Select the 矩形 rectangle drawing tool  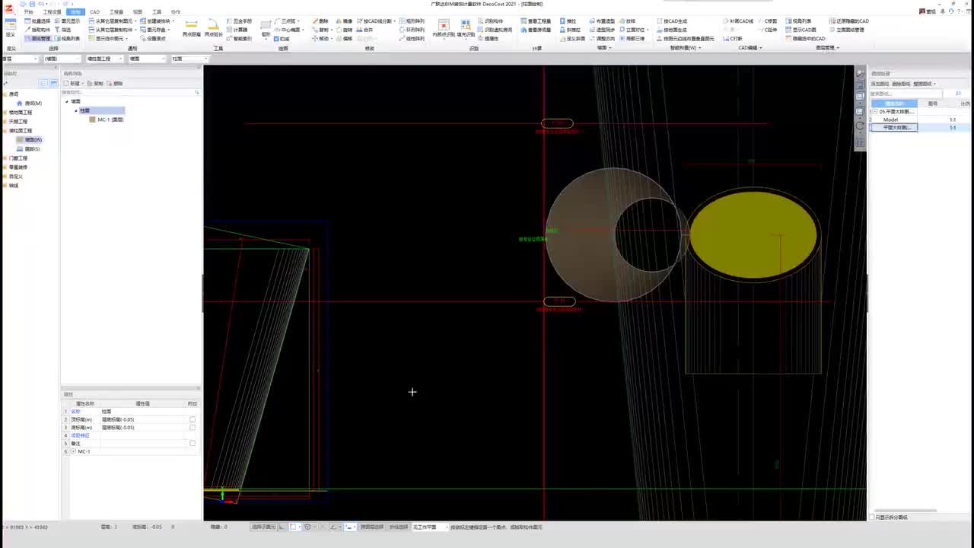point(266,27)
